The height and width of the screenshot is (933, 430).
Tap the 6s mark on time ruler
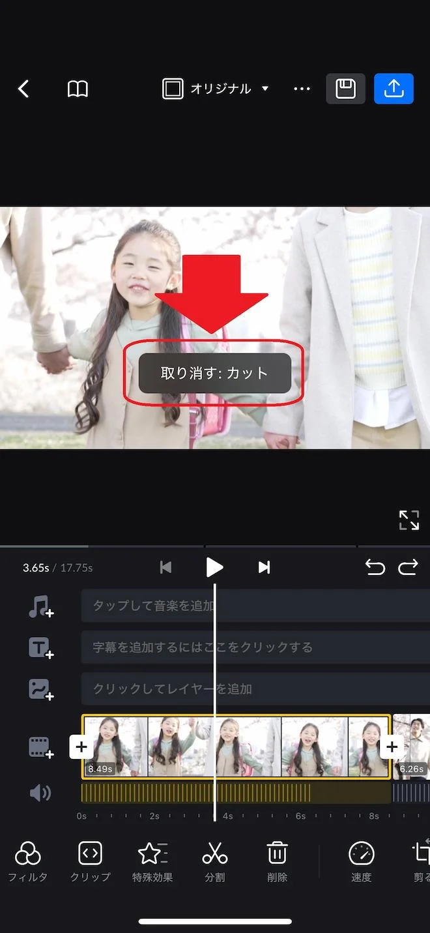click(x=300, y=816)
